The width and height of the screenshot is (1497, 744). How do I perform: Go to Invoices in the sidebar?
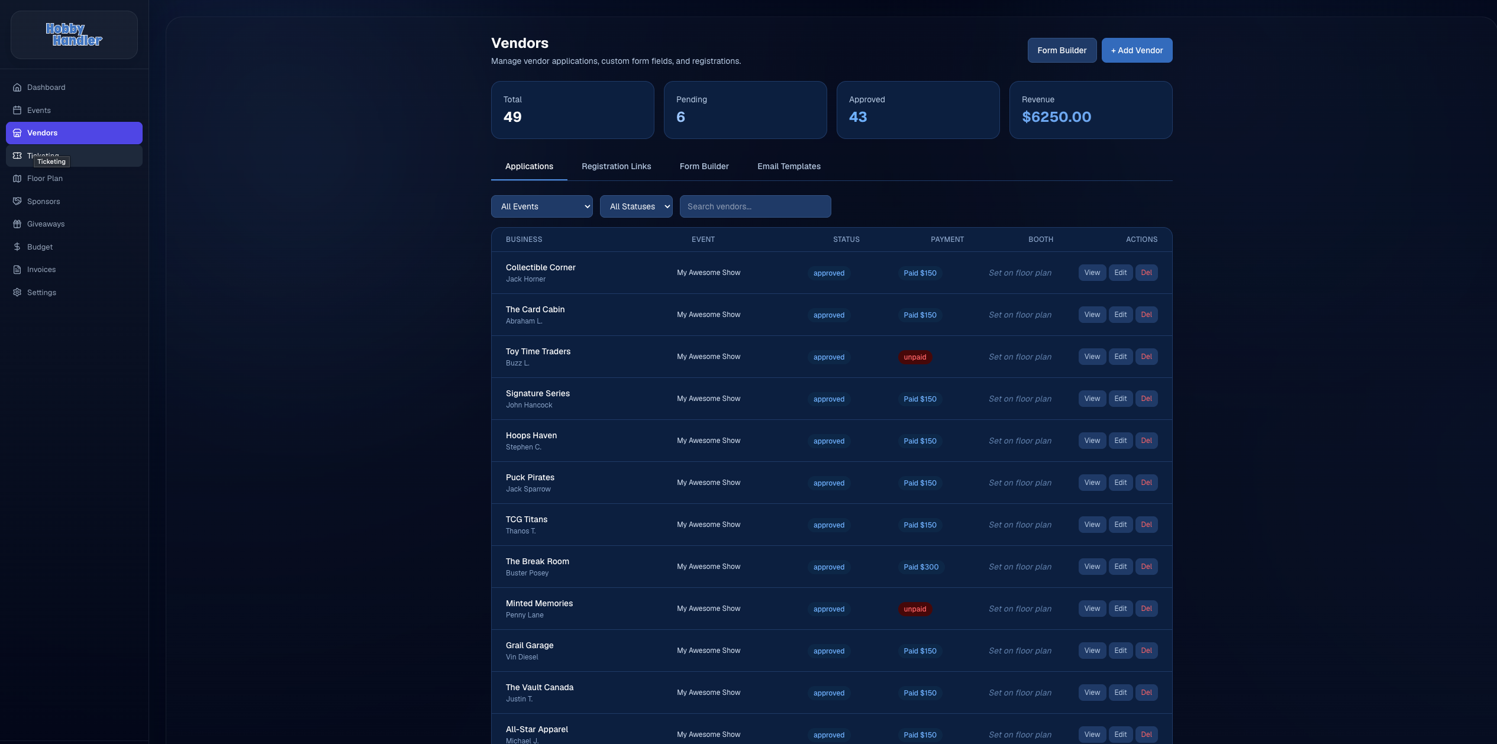74,270
